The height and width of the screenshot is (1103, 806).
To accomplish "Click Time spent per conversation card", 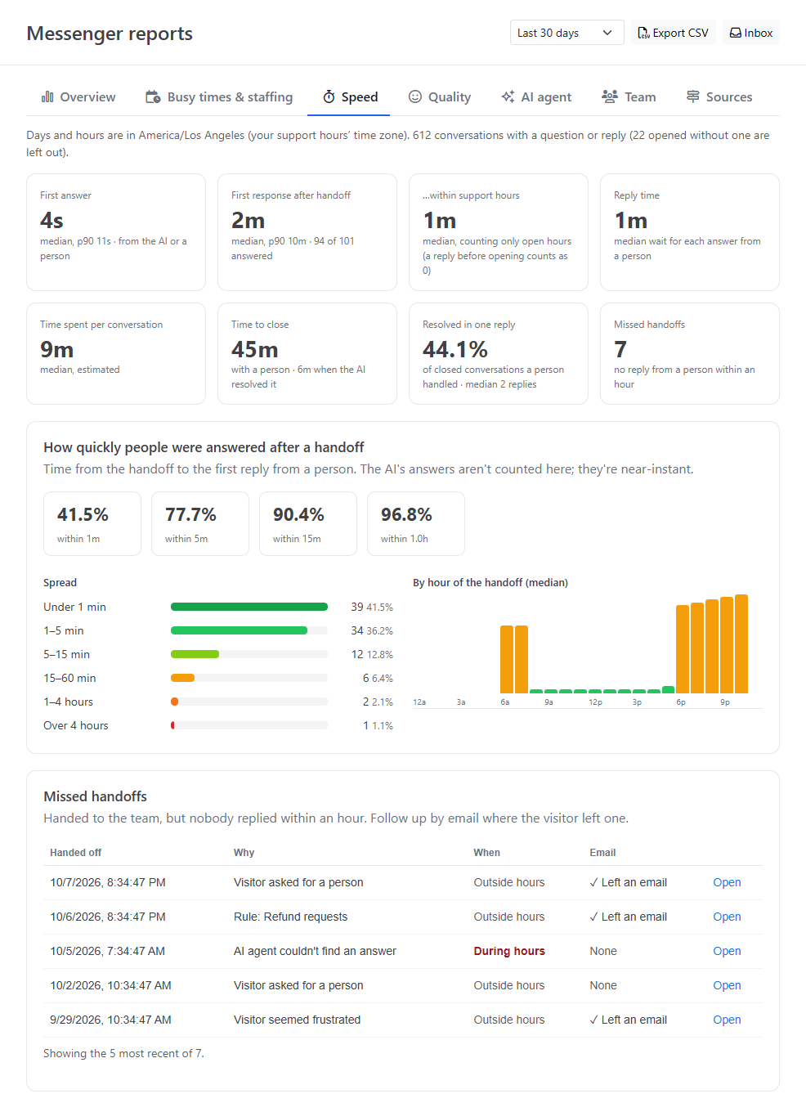I will [116, 353].
